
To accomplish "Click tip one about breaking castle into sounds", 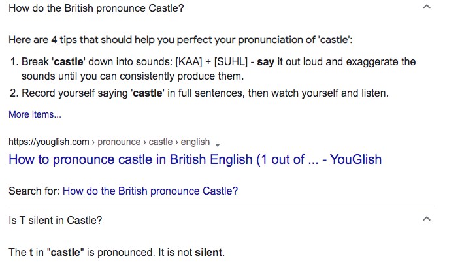I will coord(218,69).
